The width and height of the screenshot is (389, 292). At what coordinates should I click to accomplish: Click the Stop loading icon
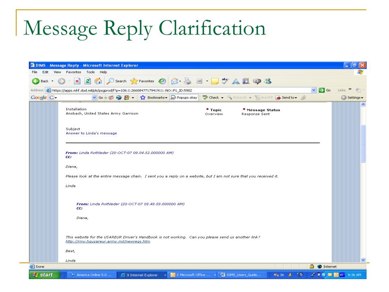(x=76, y=81)
